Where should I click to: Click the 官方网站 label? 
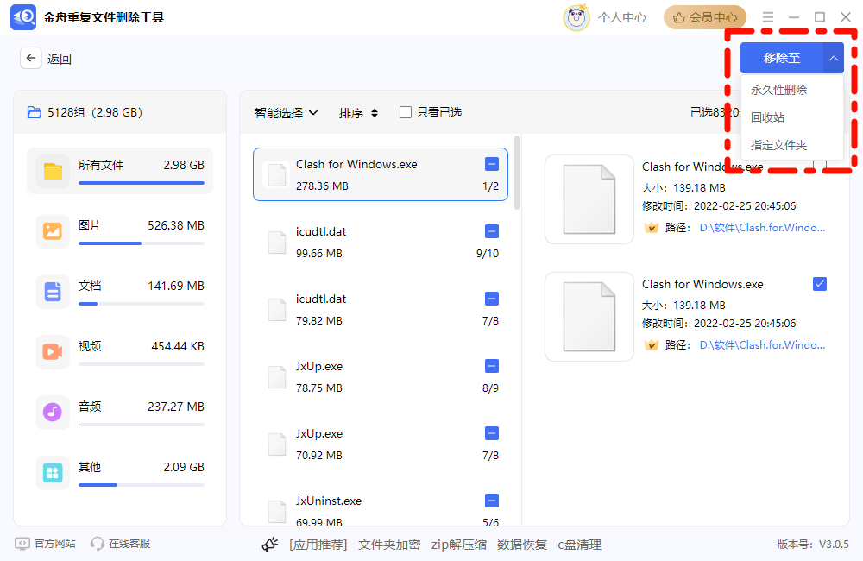tap(54, 544)
